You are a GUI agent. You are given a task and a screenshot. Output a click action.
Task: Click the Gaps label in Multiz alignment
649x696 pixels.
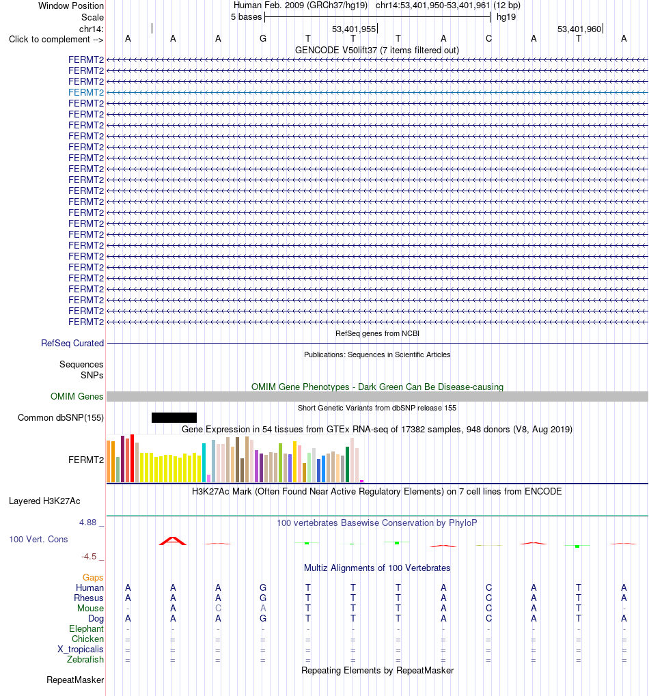pos(93,577)
